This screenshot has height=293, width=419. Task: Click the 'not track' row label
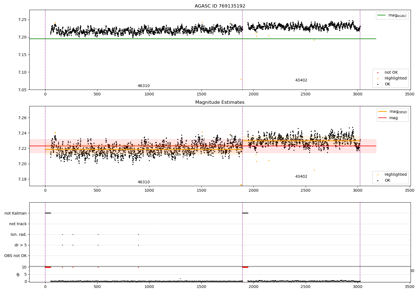click(x=18, y=224)
